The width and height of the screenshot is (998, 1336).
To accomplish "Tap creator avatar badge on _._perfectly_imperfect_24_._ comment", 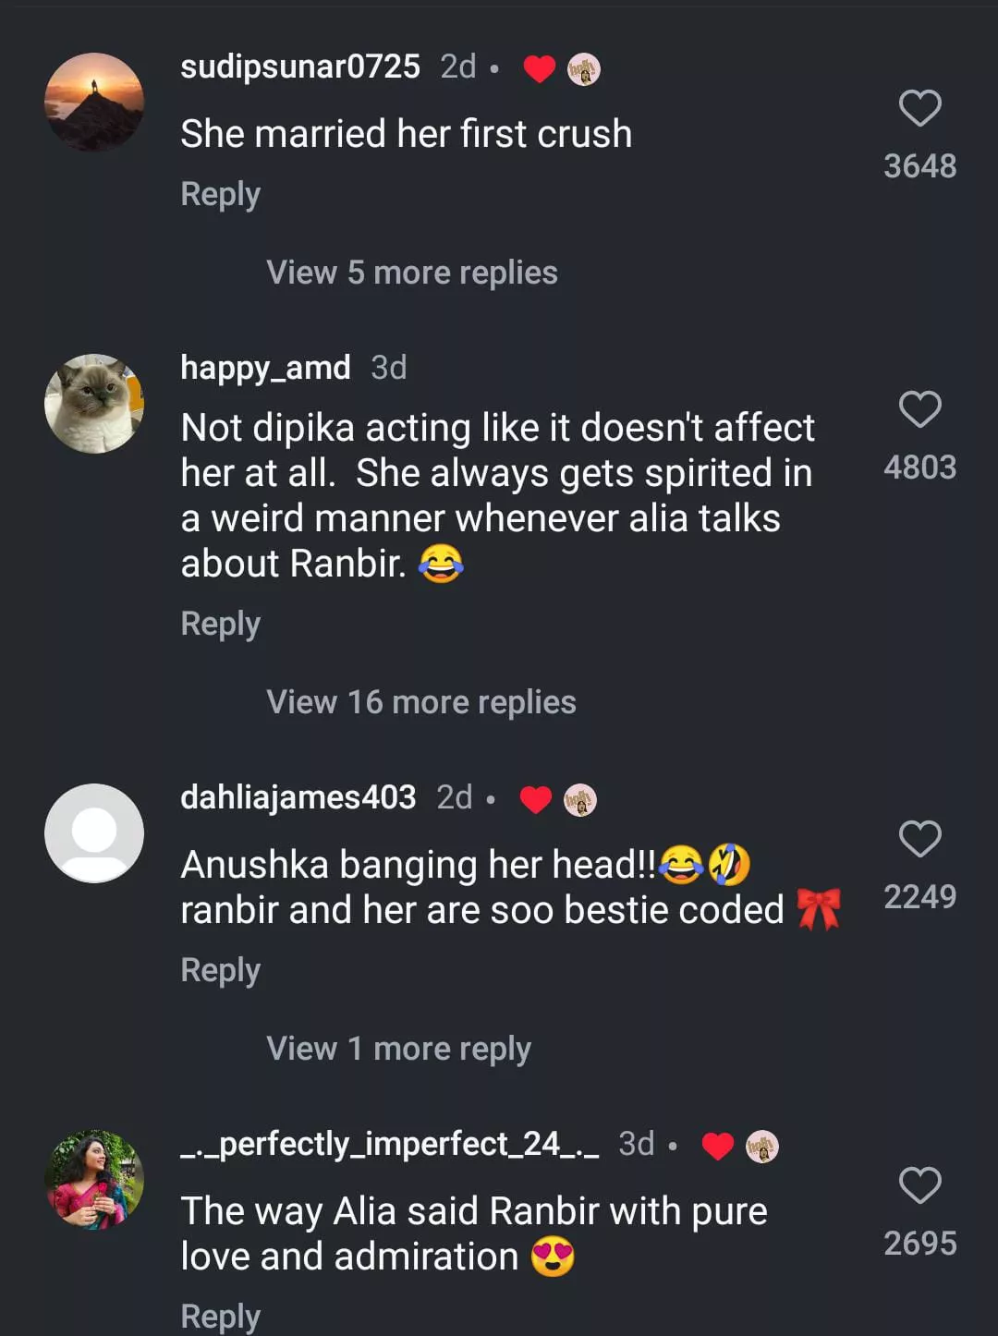I will [x=762, y=1147].
